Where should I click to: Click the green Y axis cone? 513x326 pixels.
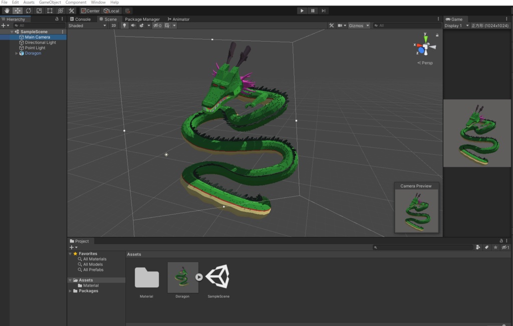pos(425,39)
